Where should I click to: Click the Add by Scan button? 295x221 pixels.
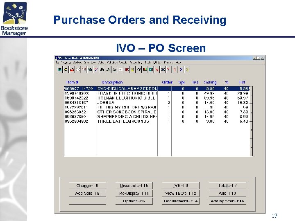point(227,201)
